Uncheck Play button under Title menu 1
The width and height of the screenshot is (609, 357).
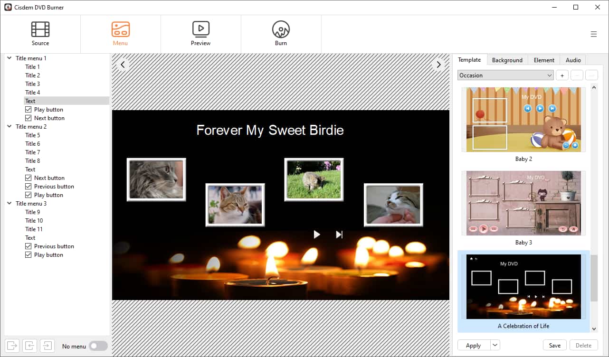(x=28, y=110)
